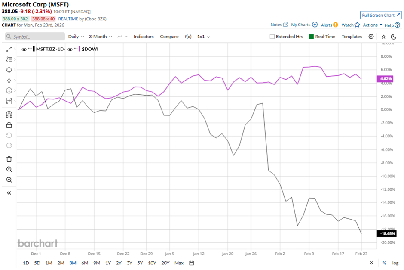404x270 pixels.
Task: Open the Indicators menu
Action: pos(144,37)
